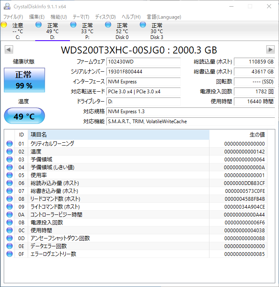Click total host writes value 43617 GB
The height and width of the screenshot is (287, 279).
pyautogui.click(x=254, y=72)
